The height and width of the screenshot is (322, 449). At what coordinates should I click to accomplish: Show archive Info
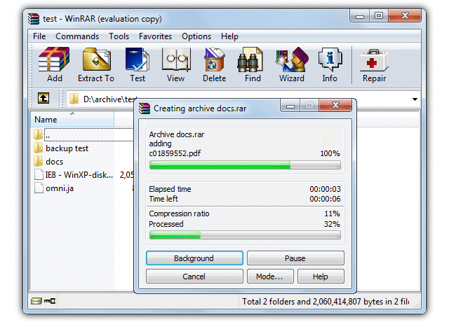pos(330,64)
